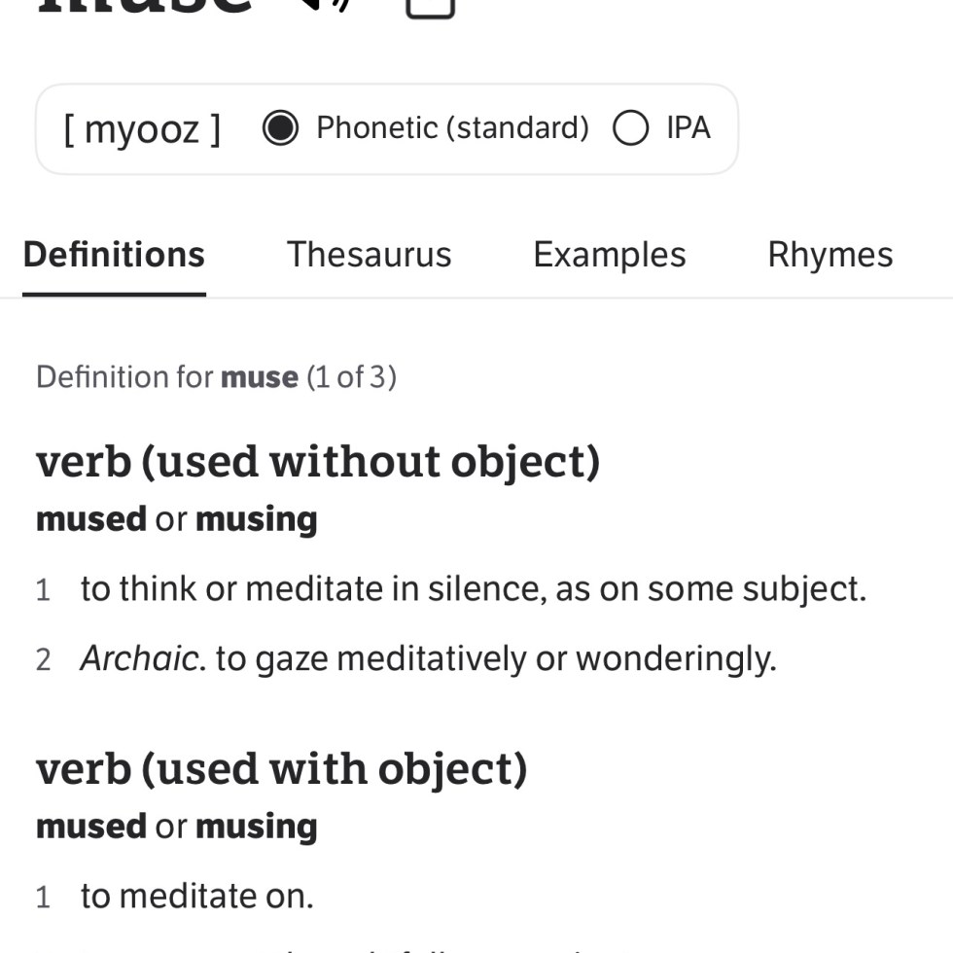Click "musing" under verb used with object
The height and width of the screenshot is (953, 953).
coord(256,827)
